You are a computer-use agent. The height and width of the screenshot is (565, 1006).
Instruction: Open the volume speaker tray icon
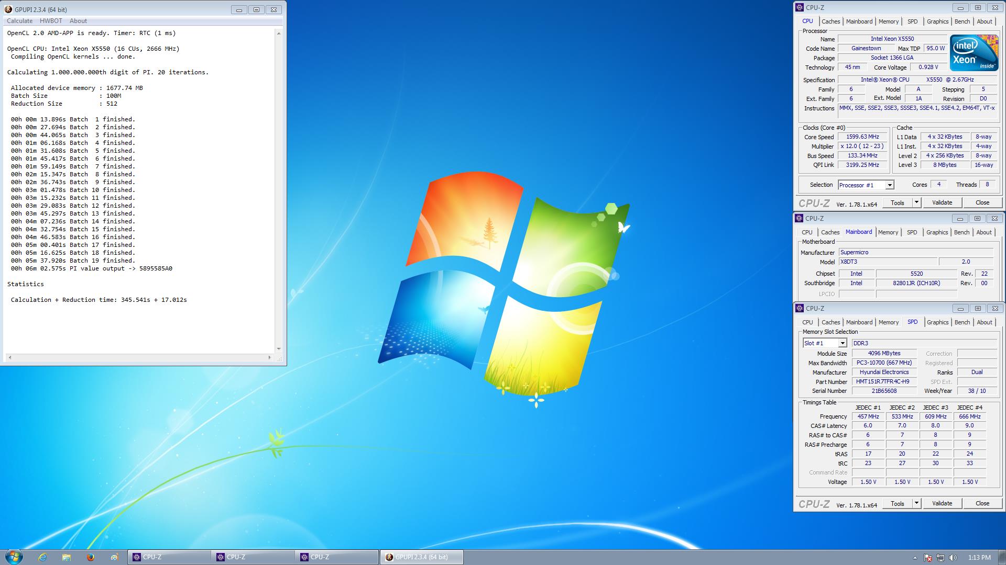pyautogui.click(x=953, y=558)
